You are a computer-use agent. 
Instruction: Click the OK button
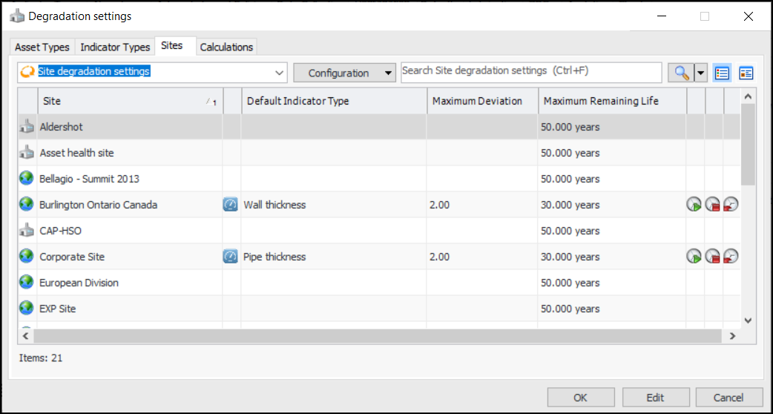pos(581,398)
